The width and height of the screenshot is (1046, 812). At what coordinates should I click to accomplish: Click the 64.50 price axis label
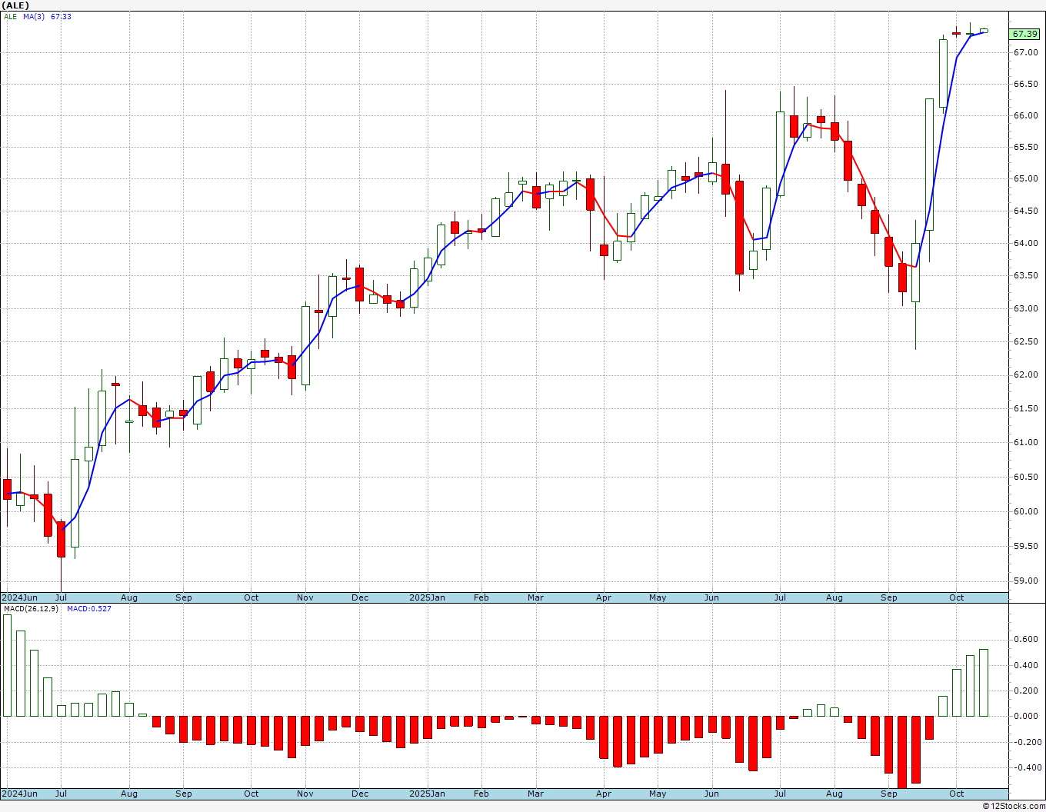point(1024,211)
